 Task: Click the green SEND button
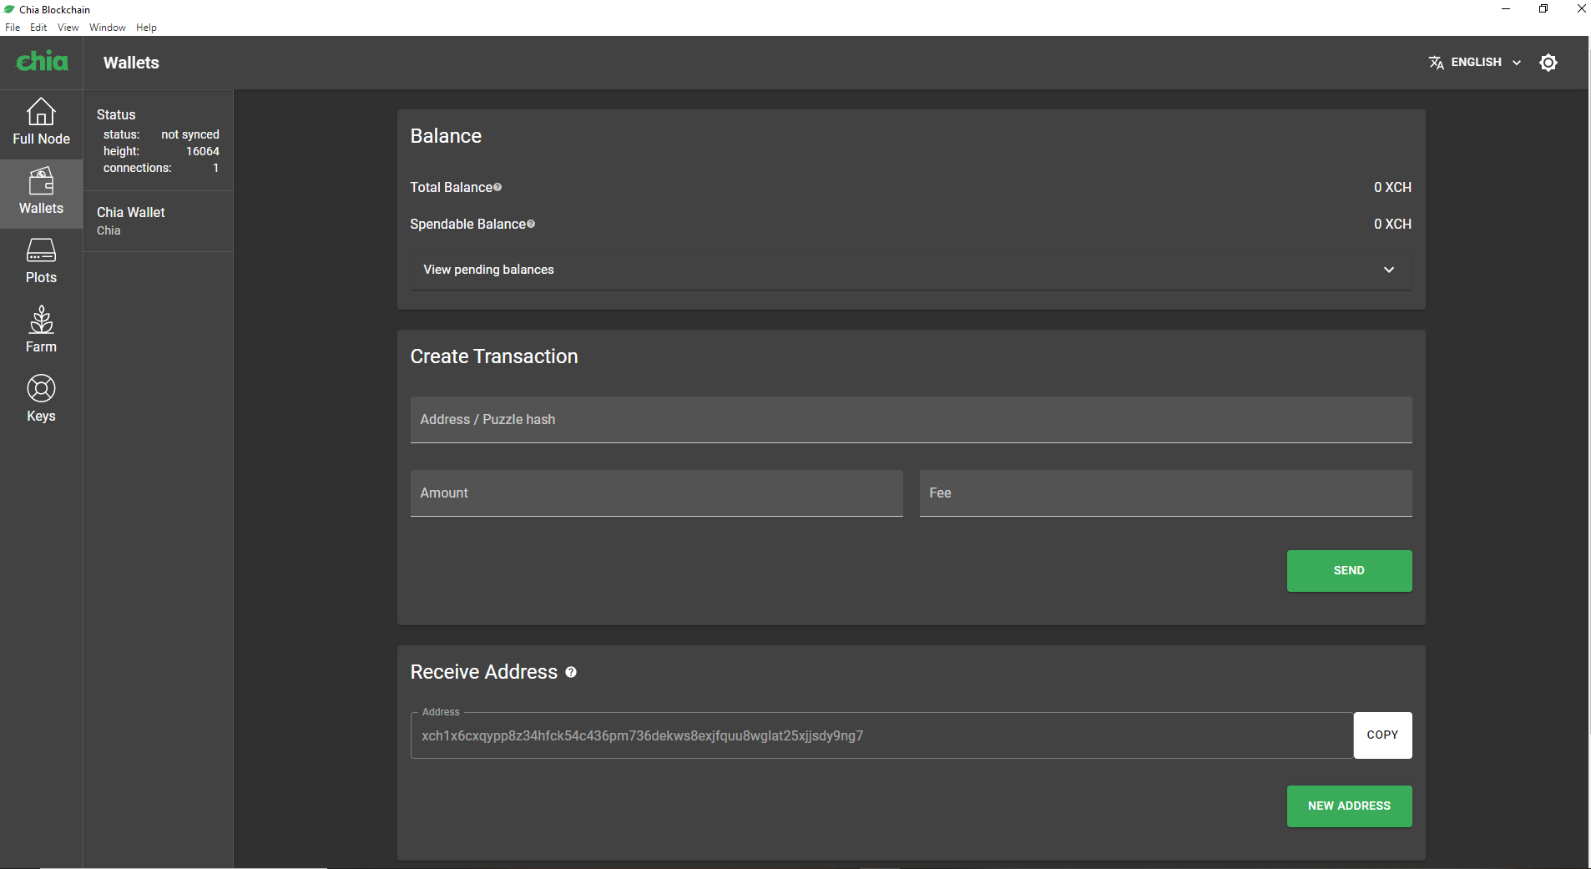pos(1349,571)
